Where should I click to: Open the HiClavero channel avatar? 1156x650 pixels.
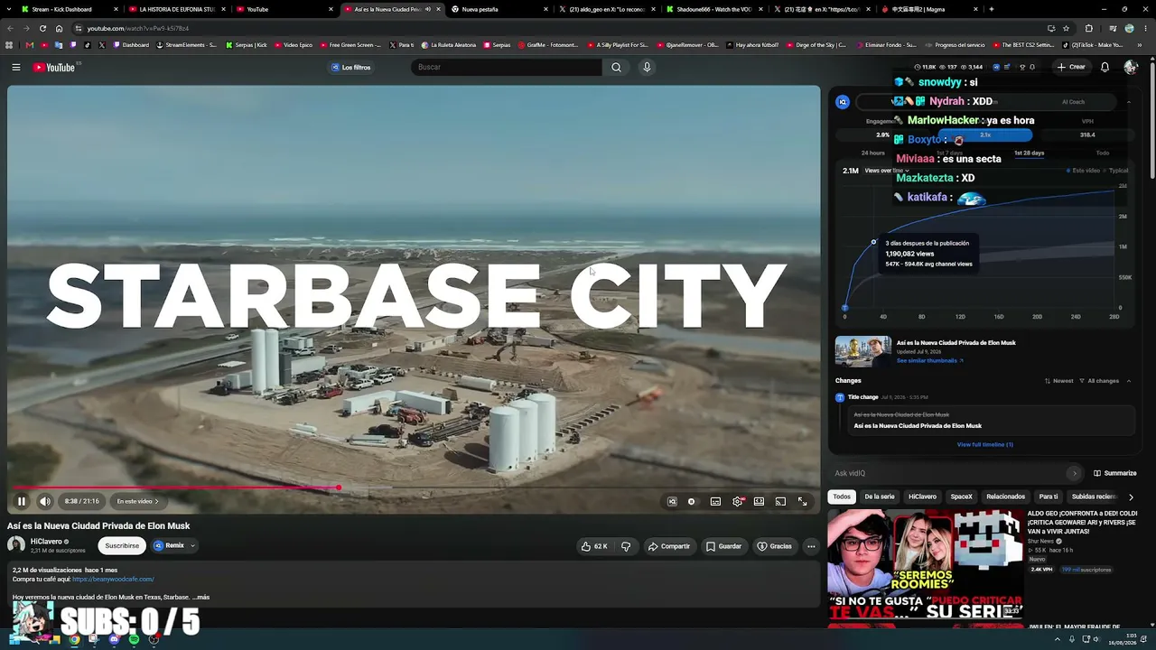[16, 544]
